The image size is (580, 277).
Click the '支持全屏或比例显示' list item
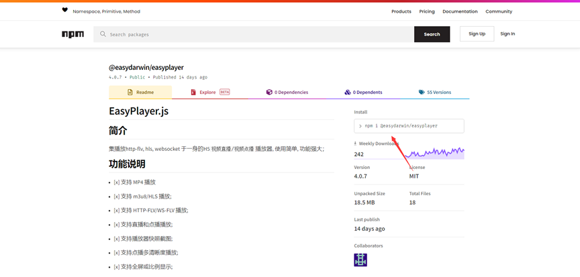click(x=143, y=267)
